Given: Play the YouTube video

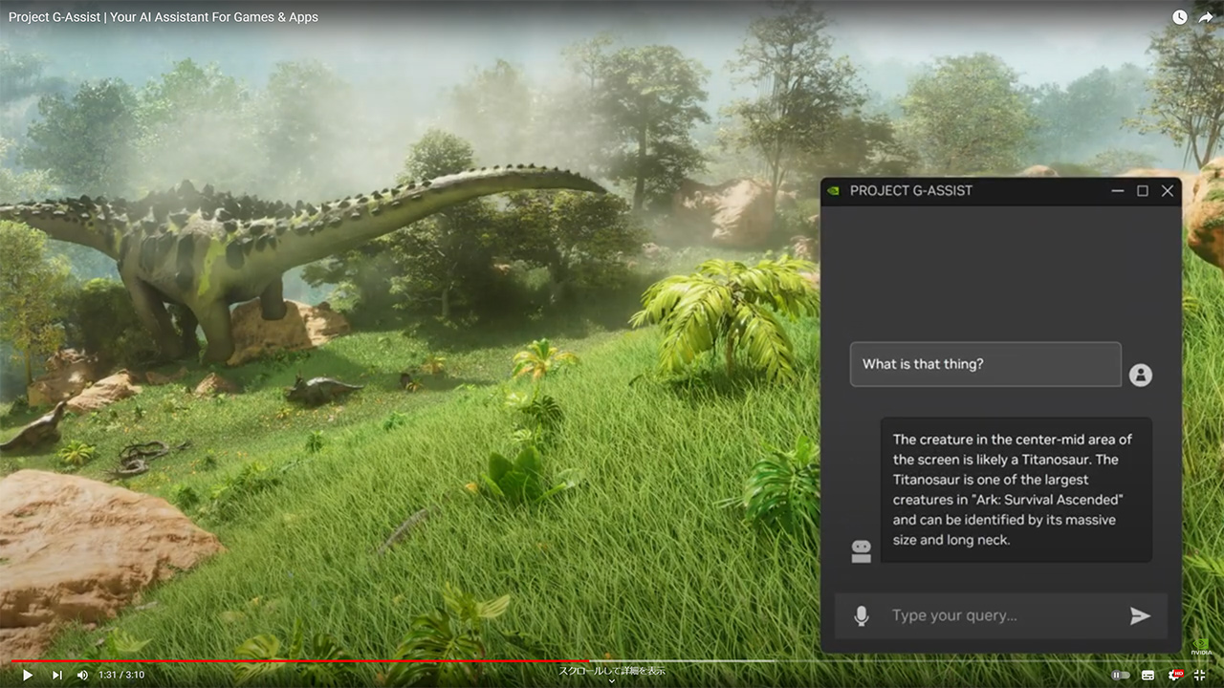Looking at the screenshot, I should click(x=28, y=675).
